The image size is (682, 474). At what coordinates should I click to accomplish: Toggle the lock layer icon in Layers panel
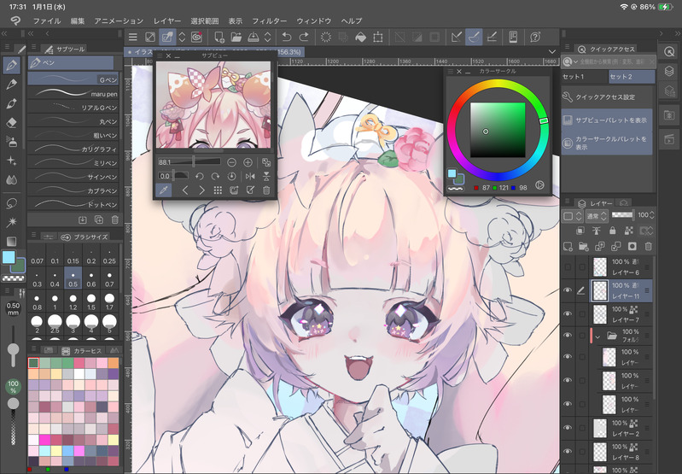click(612, 231)
